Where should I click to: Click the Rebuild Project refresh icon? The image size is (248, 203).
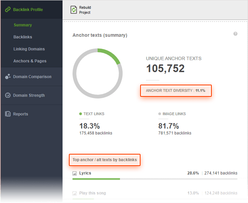point(74,10)
